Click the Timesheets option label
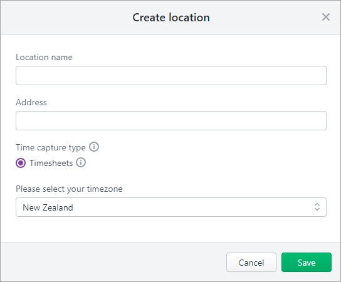This screenshot has height=282, width=341. tap(51, 163)
